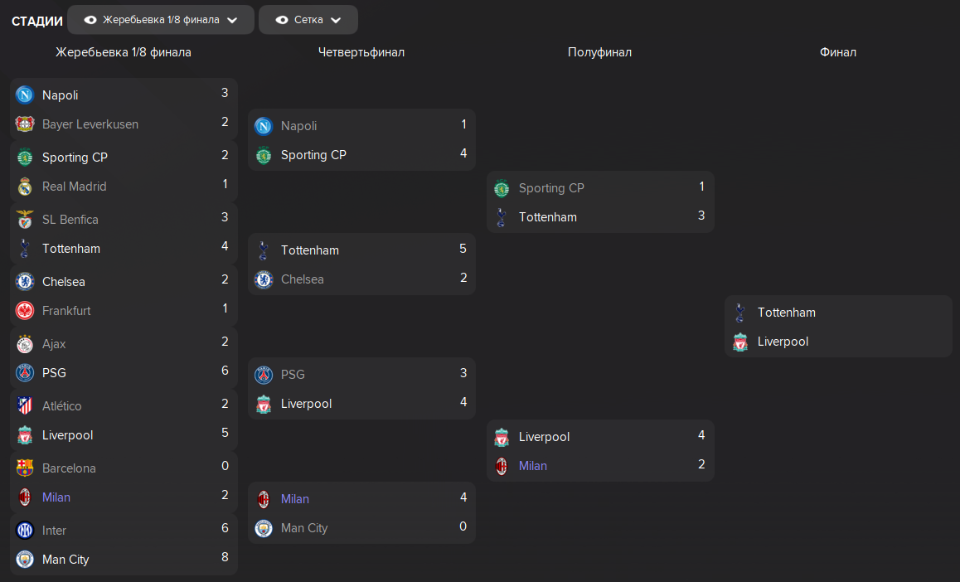
Task: Expand the Сетка dropdown chevron
Action: pyautogui.click(x=336, y=20)
